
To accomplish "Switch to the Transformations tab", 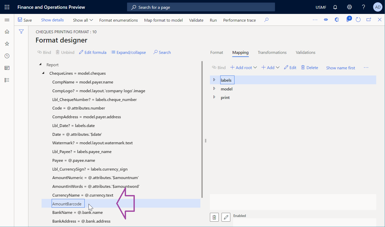I will coord(272,52).
